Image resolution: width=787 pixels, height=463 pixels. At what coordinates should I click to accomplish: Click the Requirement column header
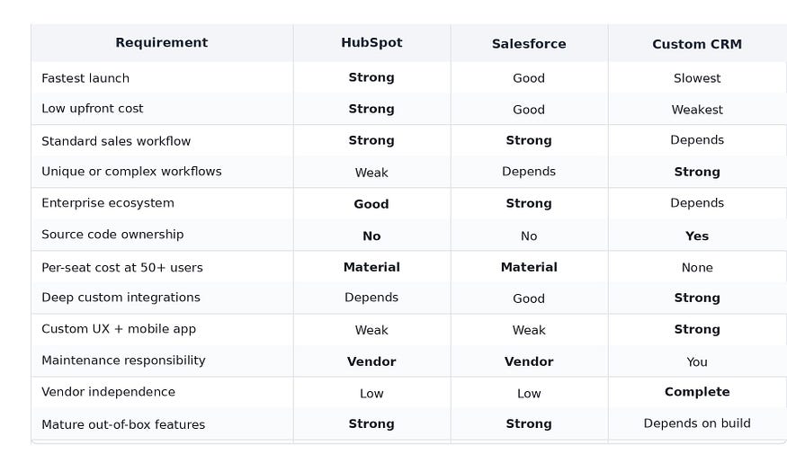(162, 42)
